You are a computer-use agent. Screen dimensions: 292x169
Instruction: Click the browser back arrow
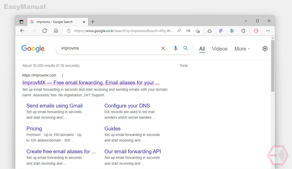[x=22, y=31]
